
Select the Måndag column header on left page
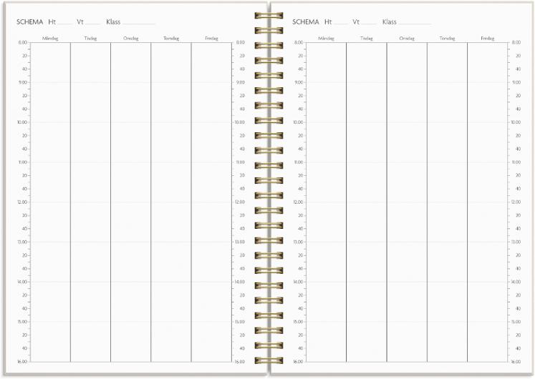pos(50,38)
